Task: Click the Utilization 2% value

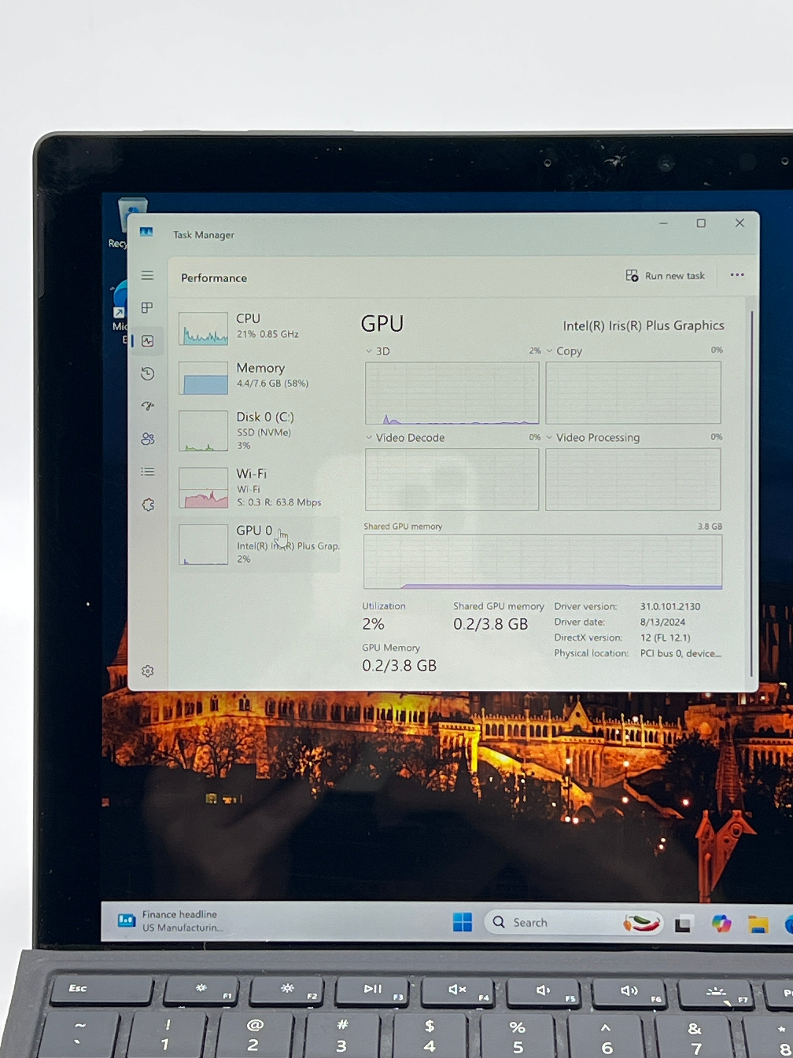Action: coord(373,624)
